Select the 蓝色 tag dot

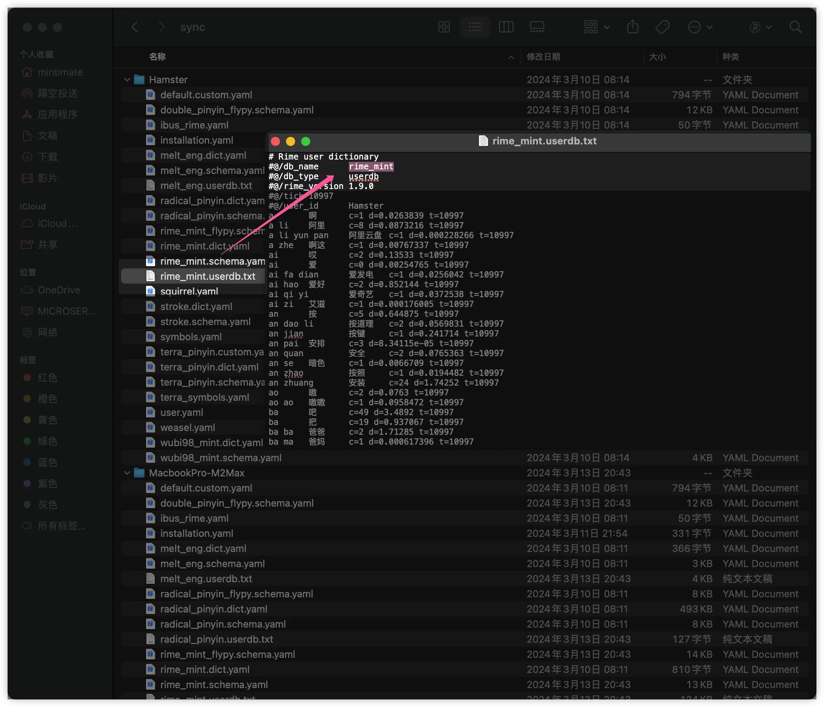pyautogui.click(x=27, y=462)
